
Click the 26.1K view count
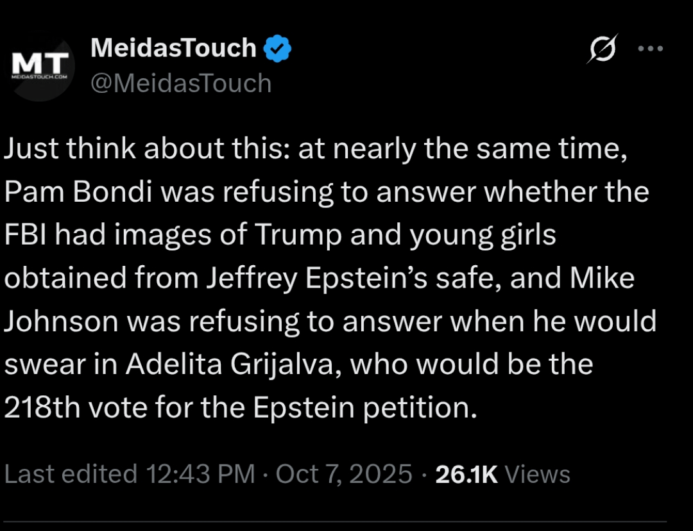(x=466, y=475)
